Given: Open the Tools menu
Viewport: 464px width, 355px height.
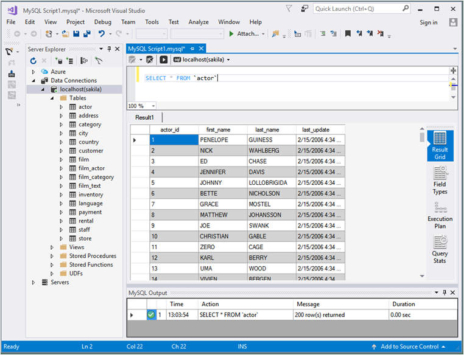Looking at the screenshot, I should tap(152, 22).
